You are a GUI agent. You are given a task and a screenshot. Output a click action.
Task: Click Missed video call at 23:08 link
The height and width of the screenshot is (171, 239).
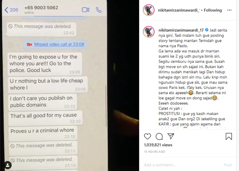coord(59,44)
